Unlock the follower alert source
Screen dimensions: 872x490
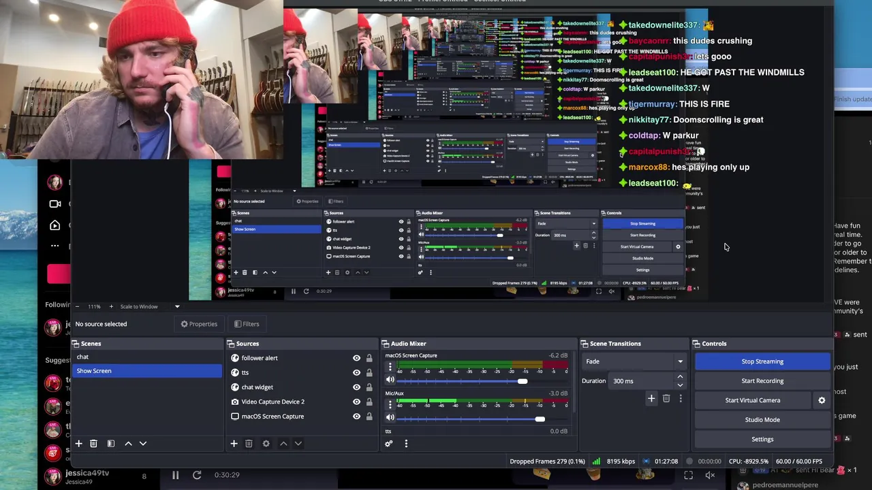tap(369, 358)
